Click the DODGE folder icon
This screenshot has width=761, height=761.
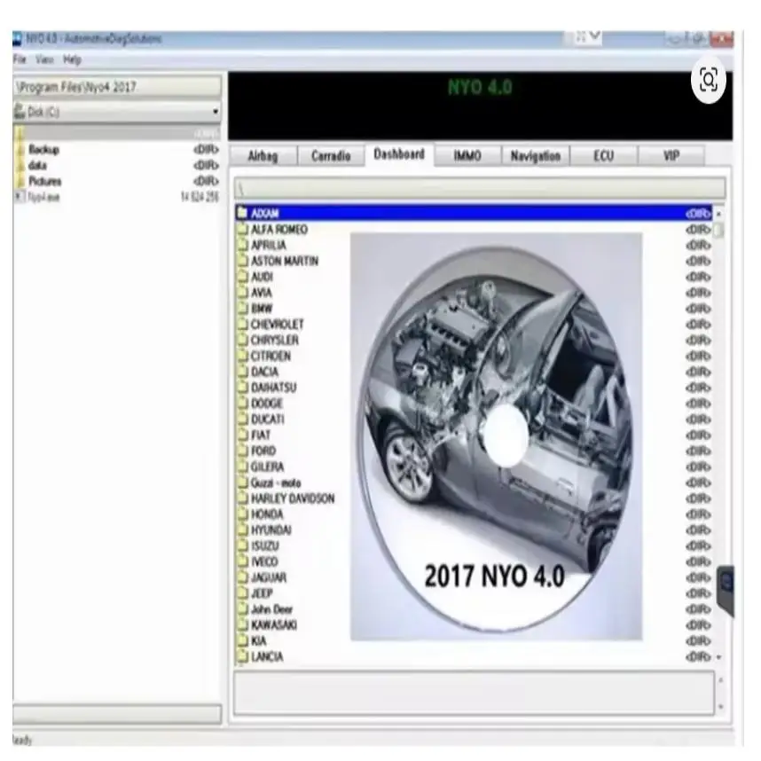point(242,404)
